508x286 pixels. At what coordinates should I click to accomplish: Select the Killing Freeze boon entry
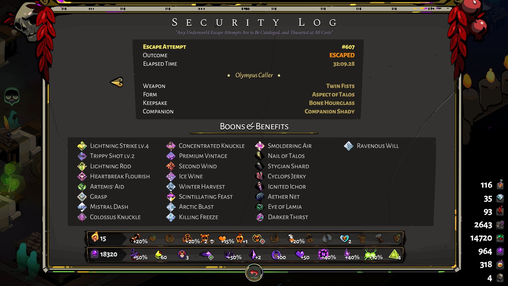(x=192, y=217)
